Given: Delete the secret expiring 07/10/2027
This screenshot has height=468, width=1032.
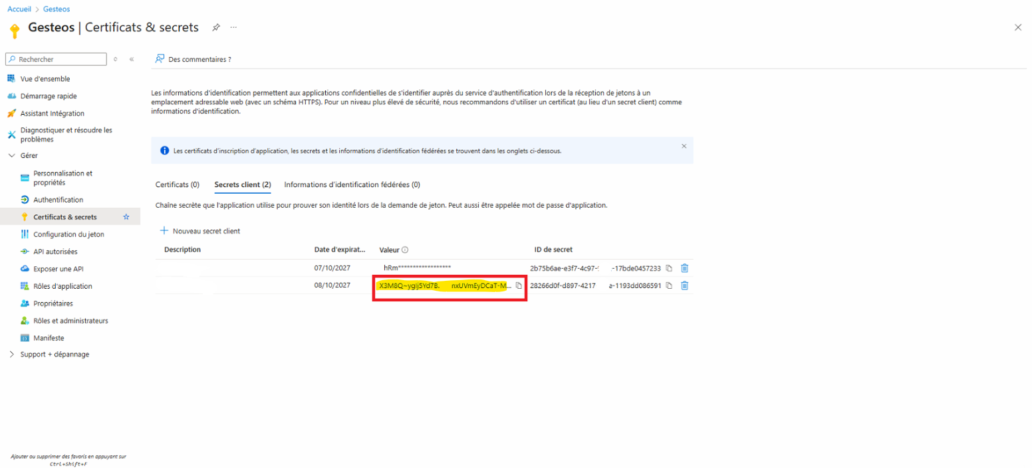Looking at the screenshot, I should pos(684,268).
